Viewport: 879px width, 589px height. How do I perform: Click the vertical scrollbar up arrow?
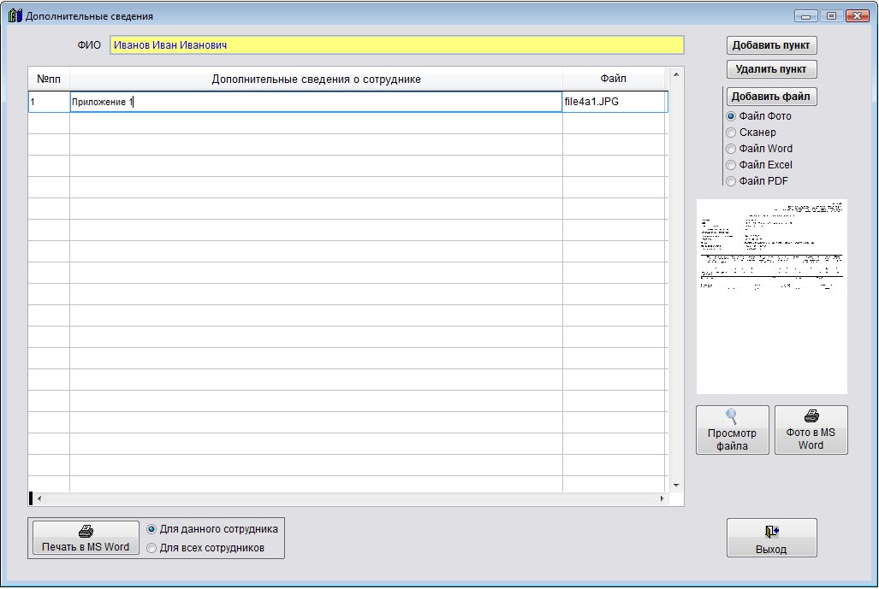click(x=676, y=74)
